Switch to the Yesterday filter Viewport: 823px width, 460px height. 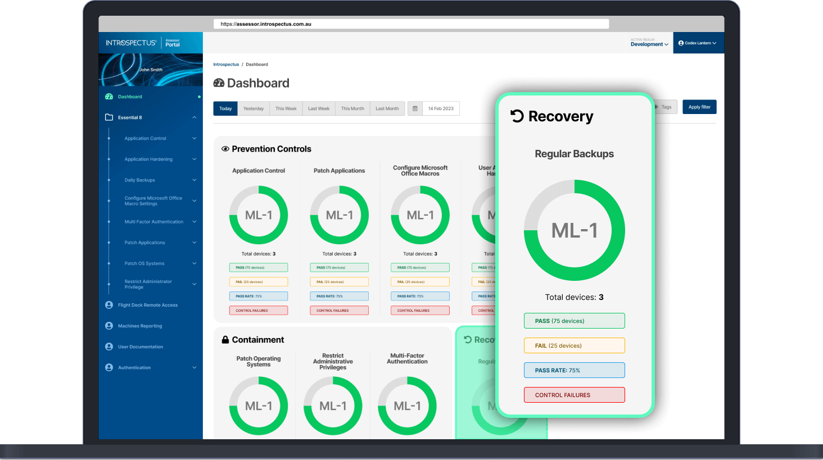[254, 108]
